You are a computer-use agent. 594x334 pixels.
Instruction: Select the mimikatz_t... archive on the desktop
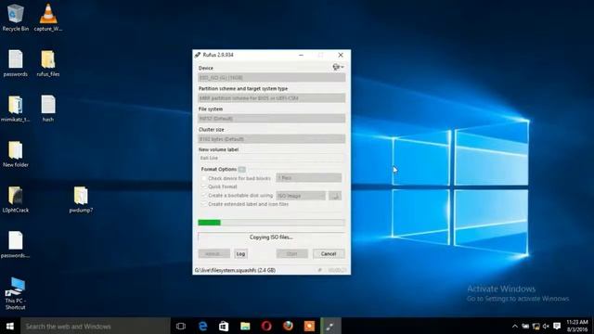pos(15,109)
